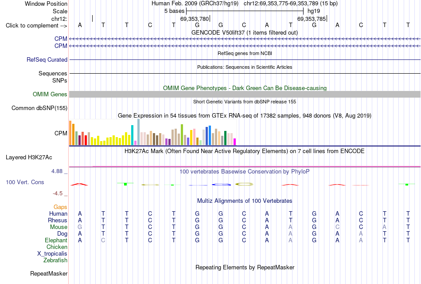
Task: Select the X_tropicalis species row label
Action: (x=52, y=254)
